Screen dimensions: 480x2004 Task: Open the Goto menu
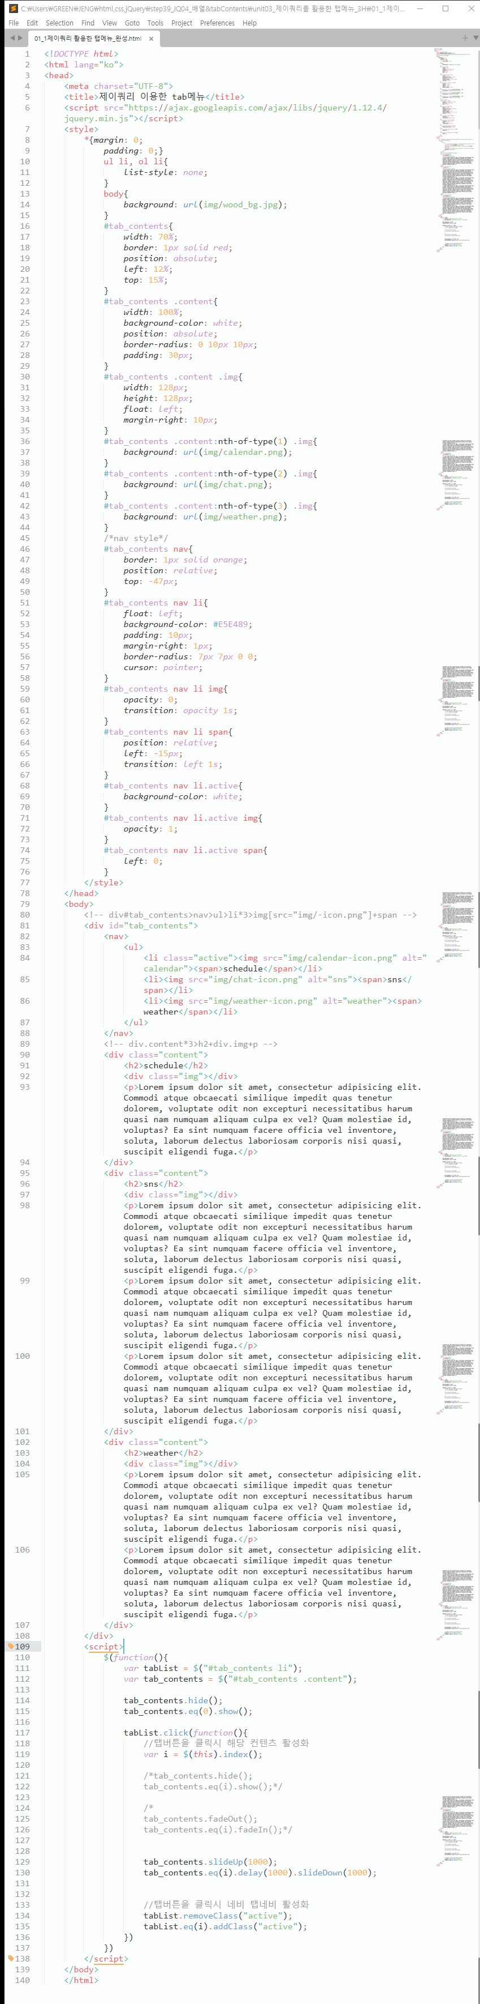click(x=132, y=23)
